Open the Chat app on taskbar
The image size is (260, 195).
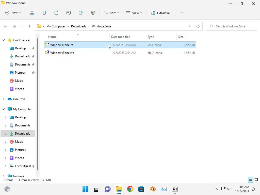(x=108, y=189)
